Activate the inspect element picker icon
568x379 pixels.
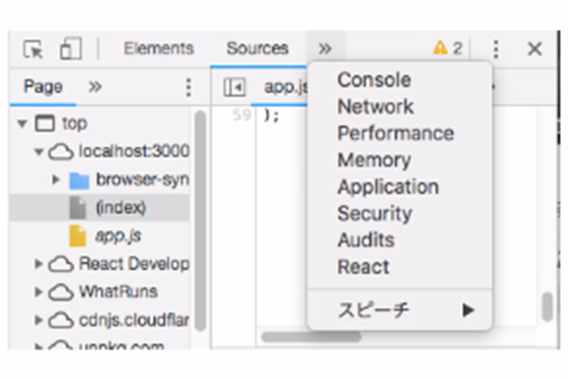34,49
